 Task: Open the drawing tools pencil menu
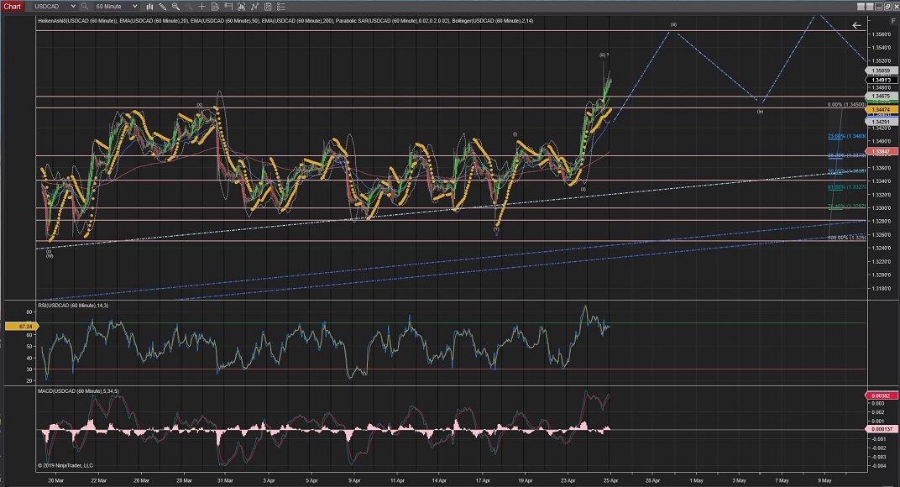163,6
